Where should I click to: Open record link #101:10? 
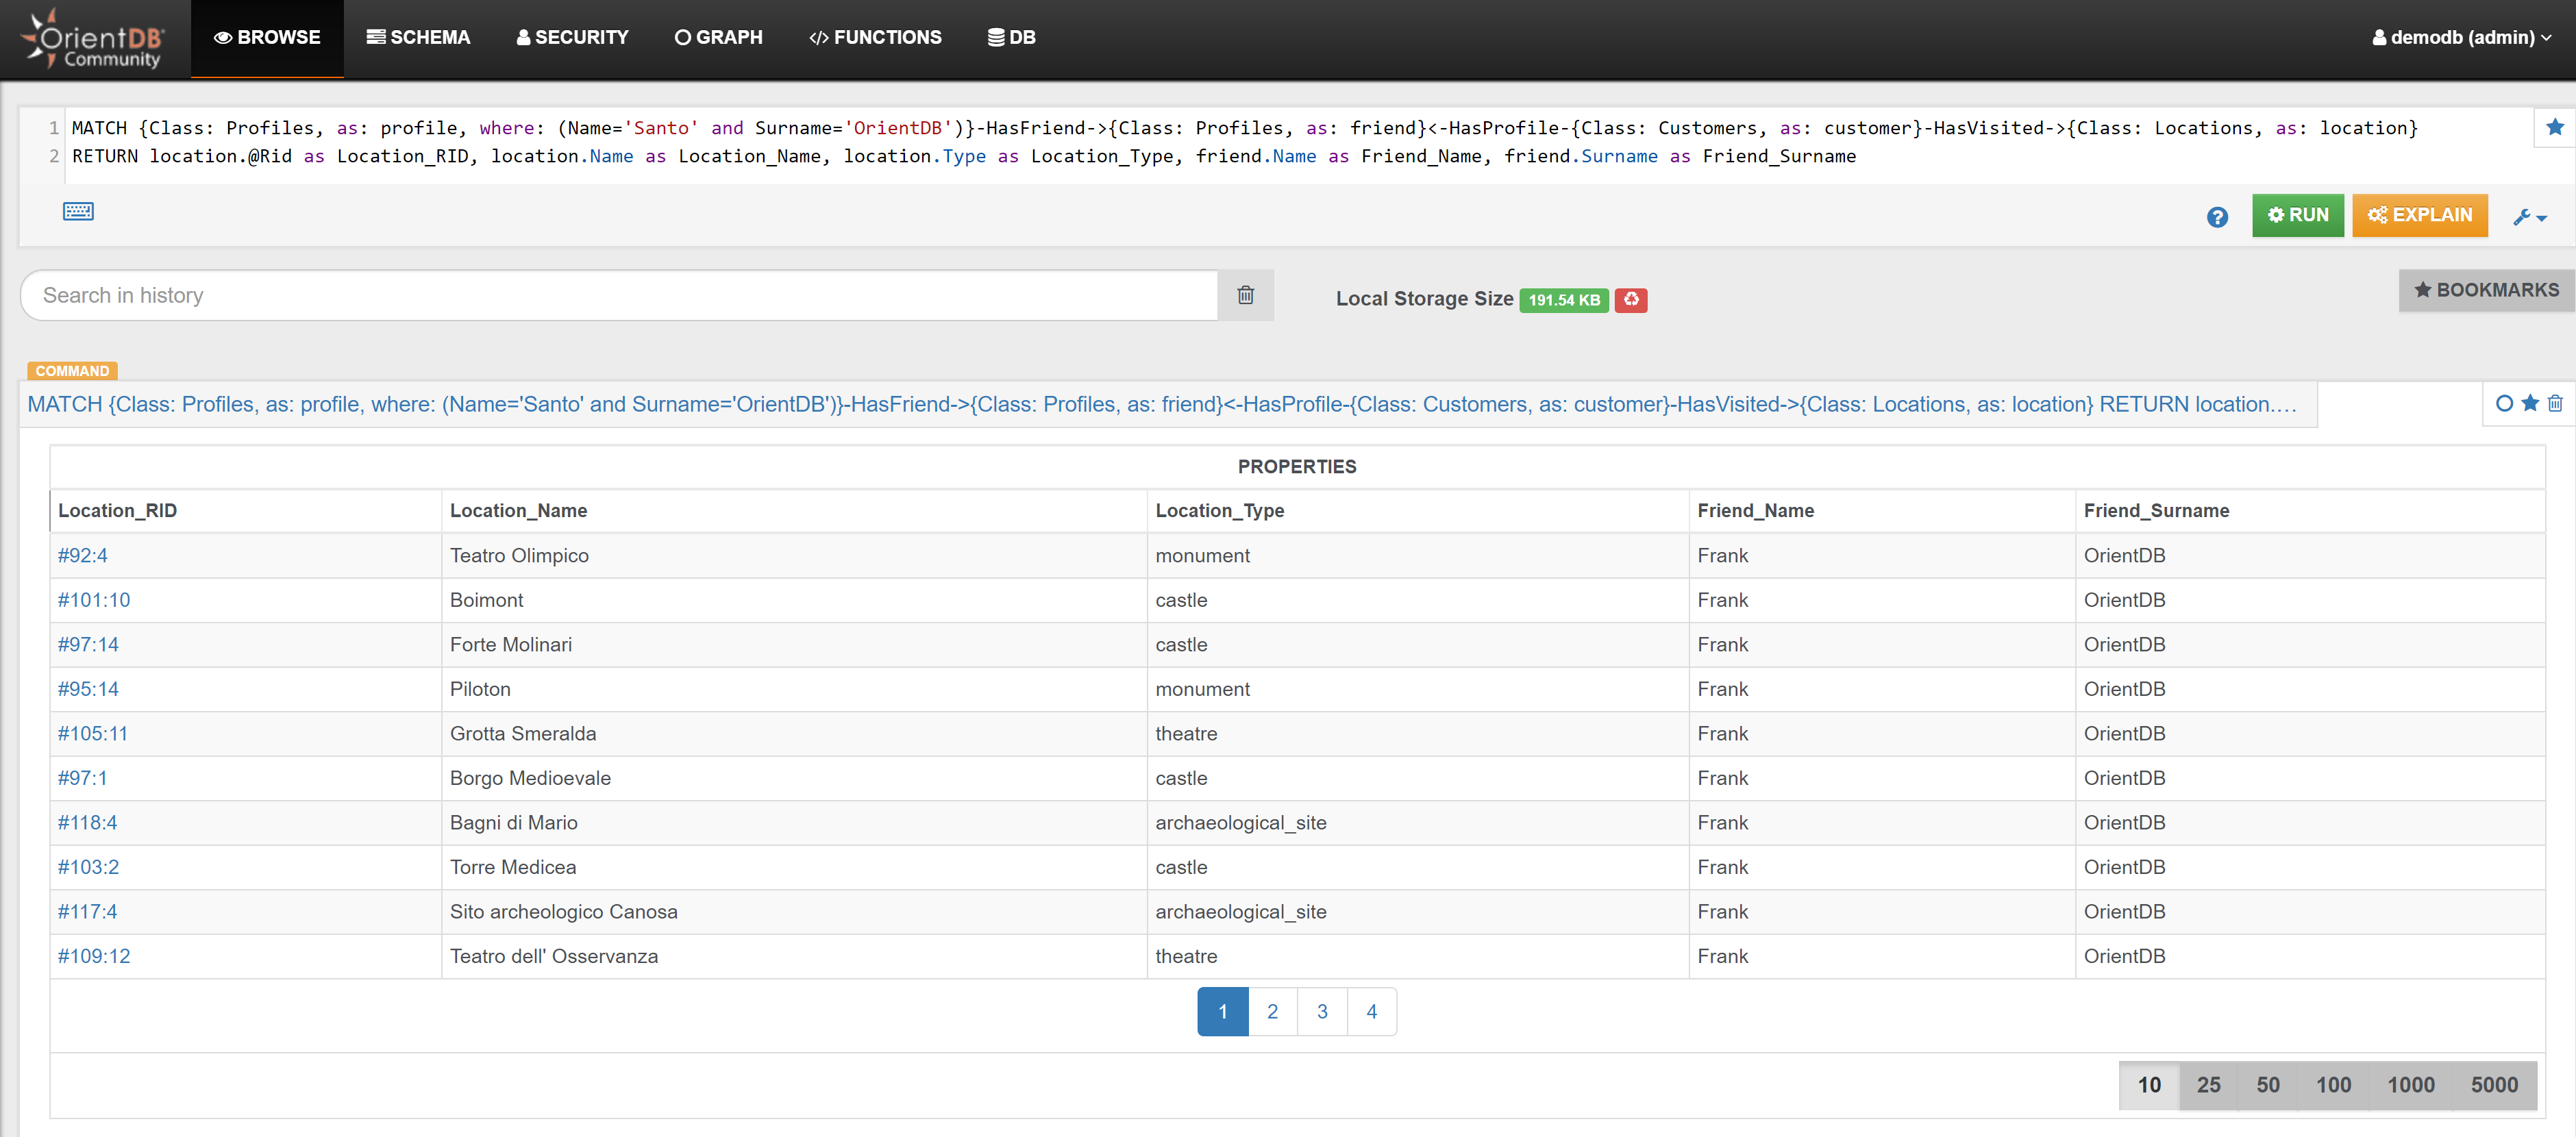tap(94, 600)
